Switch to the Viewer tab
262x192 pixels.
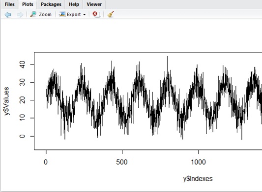(94, 4)
